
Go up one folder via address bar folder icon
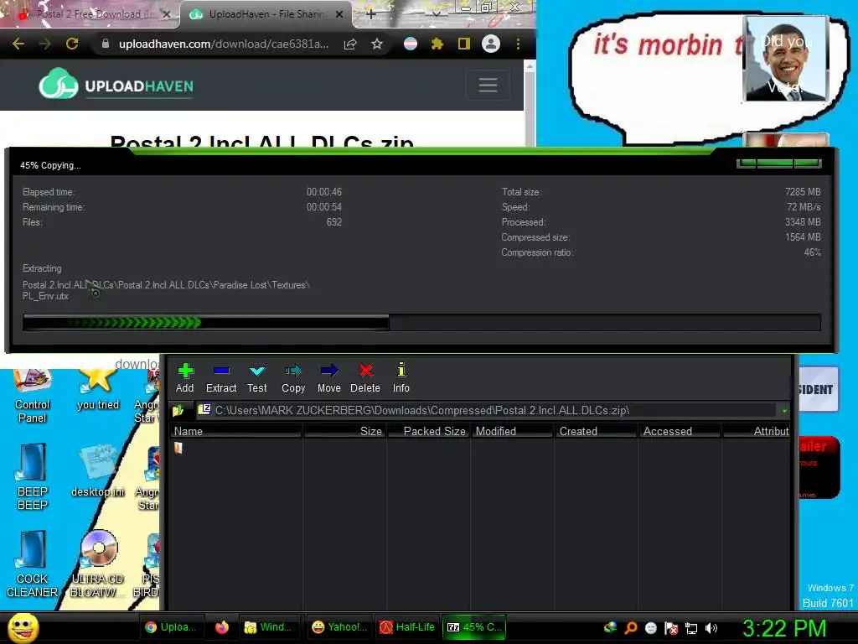pos(178,410)
